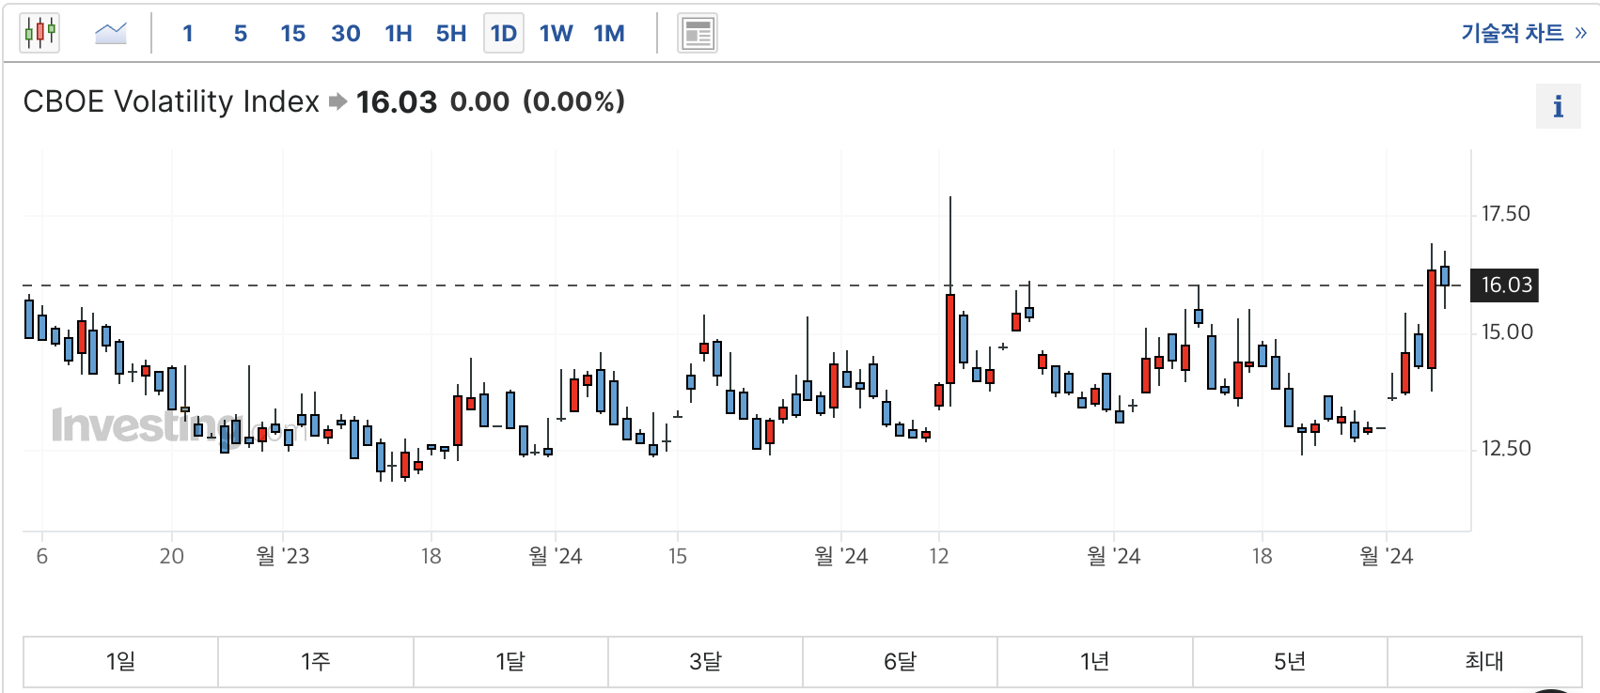This screenshot has height=693, width=1600.
Task: Click the CBOE Volatility Index title
Action: click(171, 101)
